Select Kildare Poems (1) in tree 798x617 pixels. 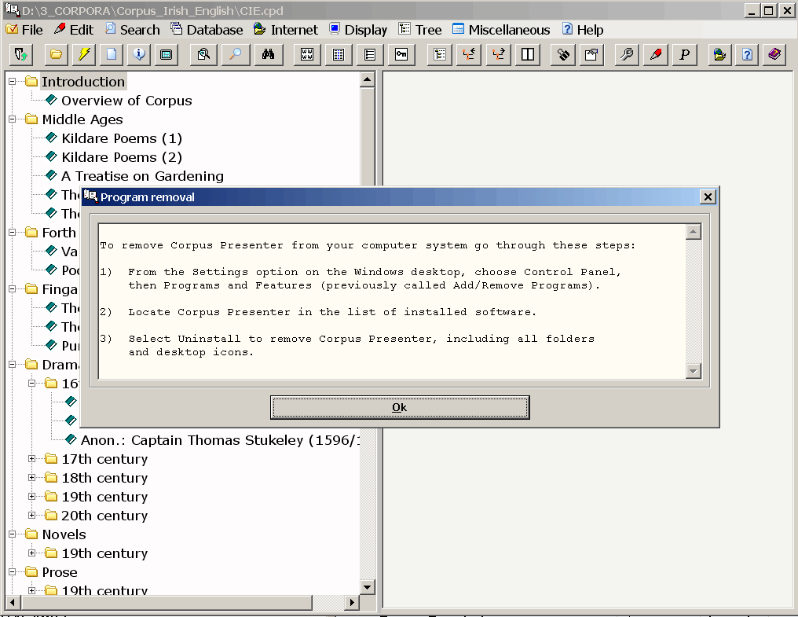[121, 138]
